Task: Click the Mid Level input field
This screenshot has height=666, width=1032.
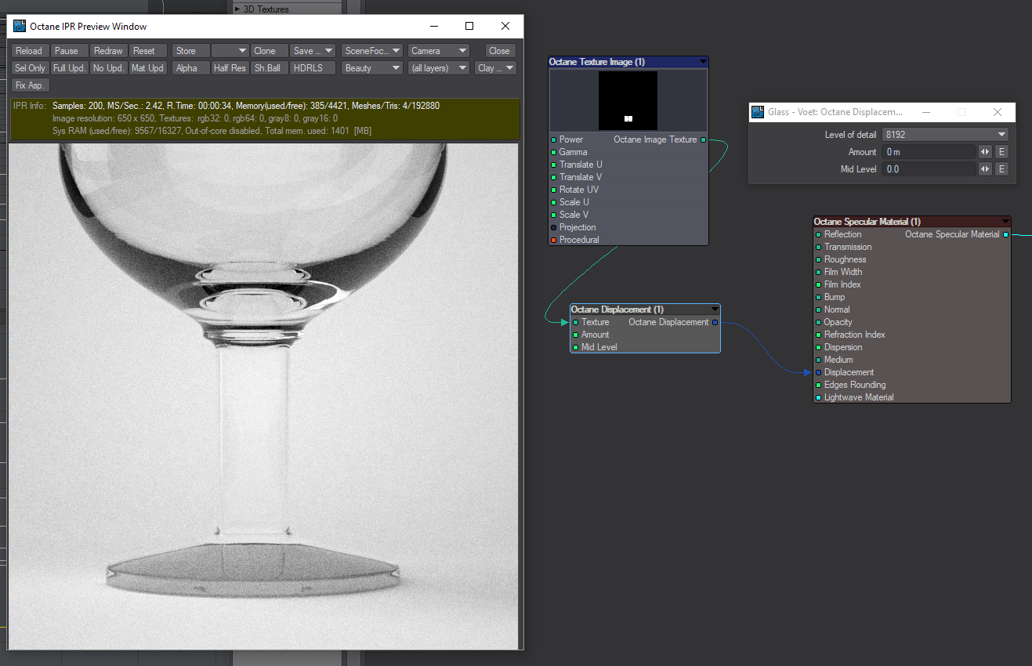Action: (929, 169)
